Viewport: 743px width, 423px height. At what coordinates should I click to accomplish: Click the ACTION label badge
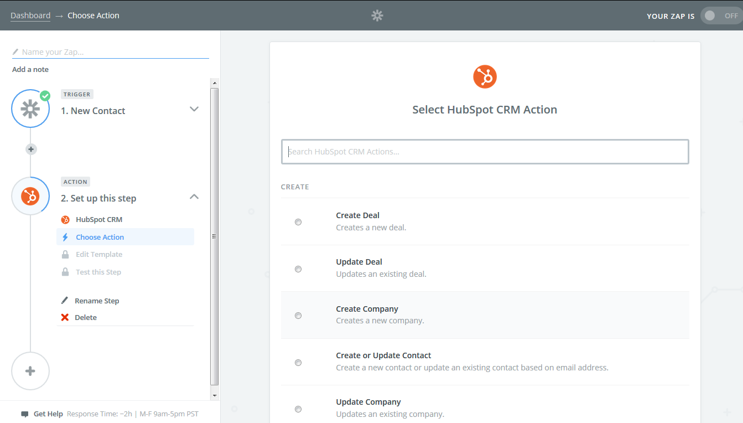tap(75, 182)
